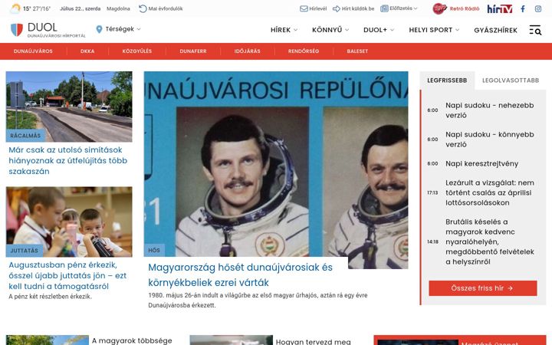Select DKKA in the red bar
The image size is (552, 345).
pyautogui.click(x=87, y=51)
